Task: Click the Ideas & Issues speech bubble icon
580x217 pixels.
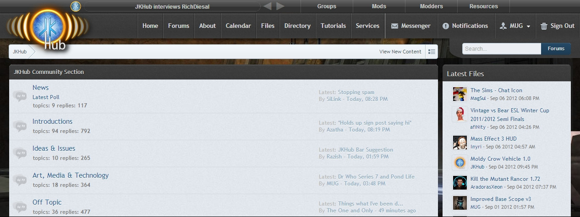Action: (20, 153)
